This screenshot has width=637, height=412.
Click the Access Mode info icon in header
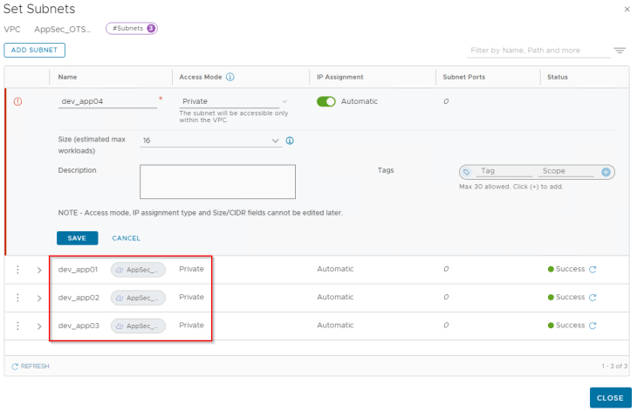230,77
